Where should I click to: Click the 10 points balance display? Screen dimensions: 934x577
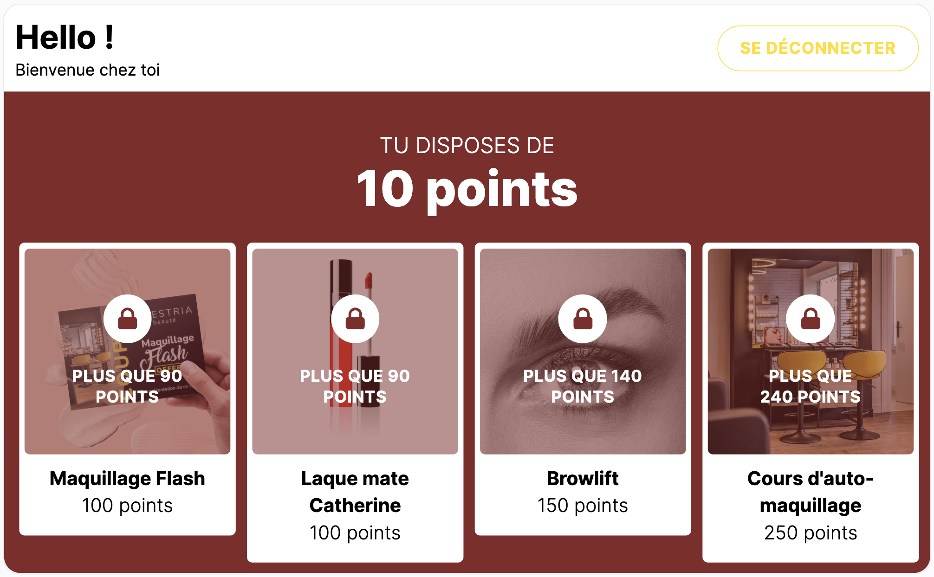click(x=467, y=187)
